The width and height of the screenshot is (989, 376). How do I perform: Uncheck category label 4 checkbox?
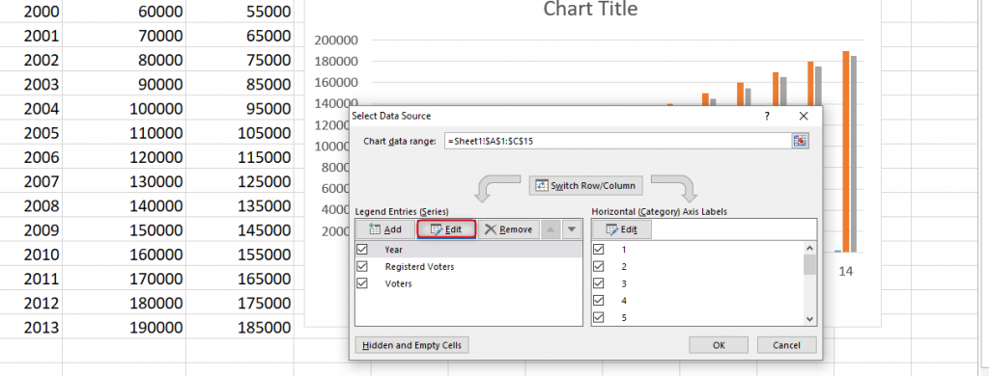(599, 301)
